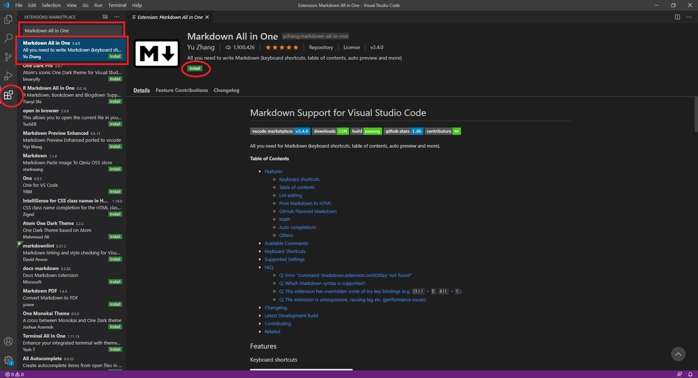Click Install in Markdown All in One list row
698x378 pixels.
pos(115,56)
